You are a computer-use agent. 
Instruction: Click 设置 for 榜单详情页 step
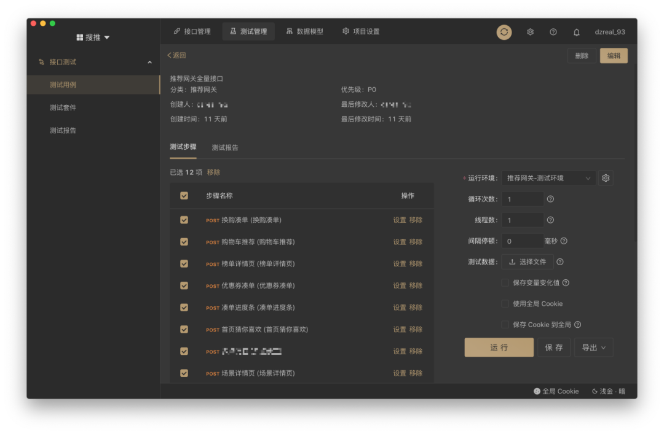(x=400, y=263)
